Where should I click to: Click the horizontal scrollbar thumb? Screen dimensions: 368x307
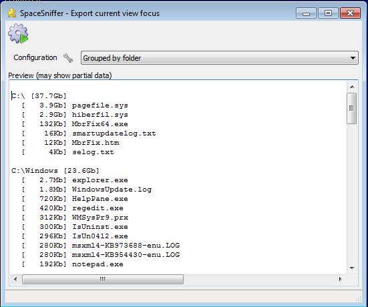pyautogui.click(x=103, y=279)
